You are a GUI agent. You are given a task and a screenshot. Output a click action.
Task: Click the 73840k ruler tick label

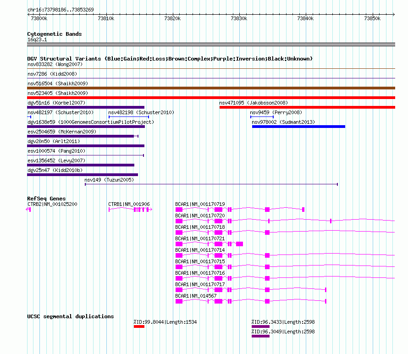point(305,18)
